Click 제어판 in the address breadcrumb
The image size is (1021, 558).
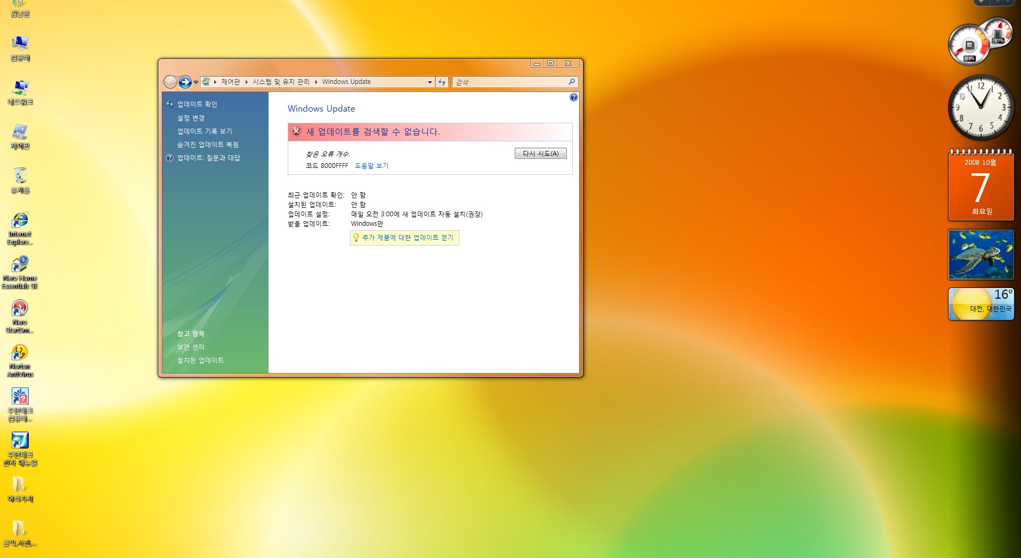coord(230,82)
